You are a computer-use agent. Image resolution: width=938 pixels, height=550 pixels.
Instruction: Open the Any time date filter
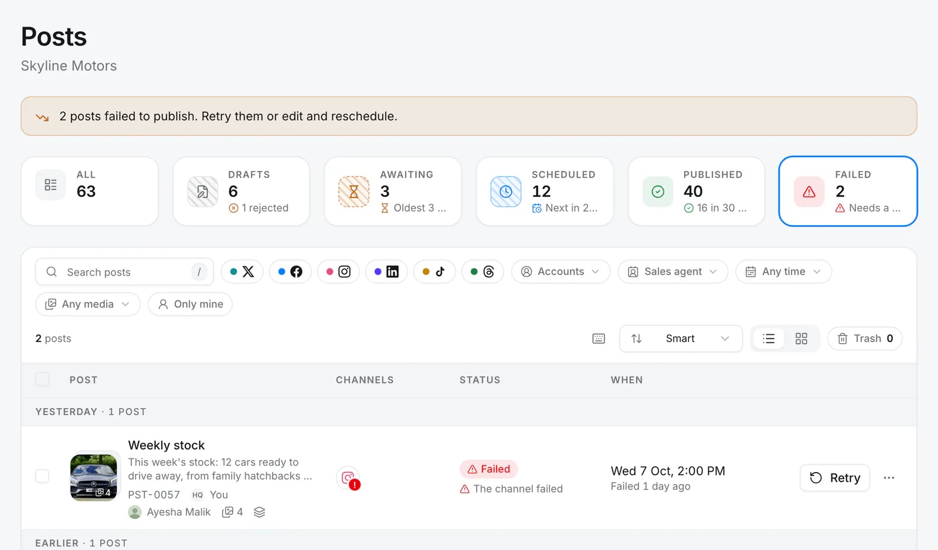783,271
